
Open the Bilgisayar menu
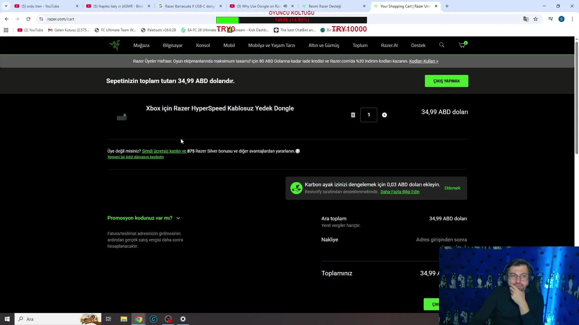173,45
